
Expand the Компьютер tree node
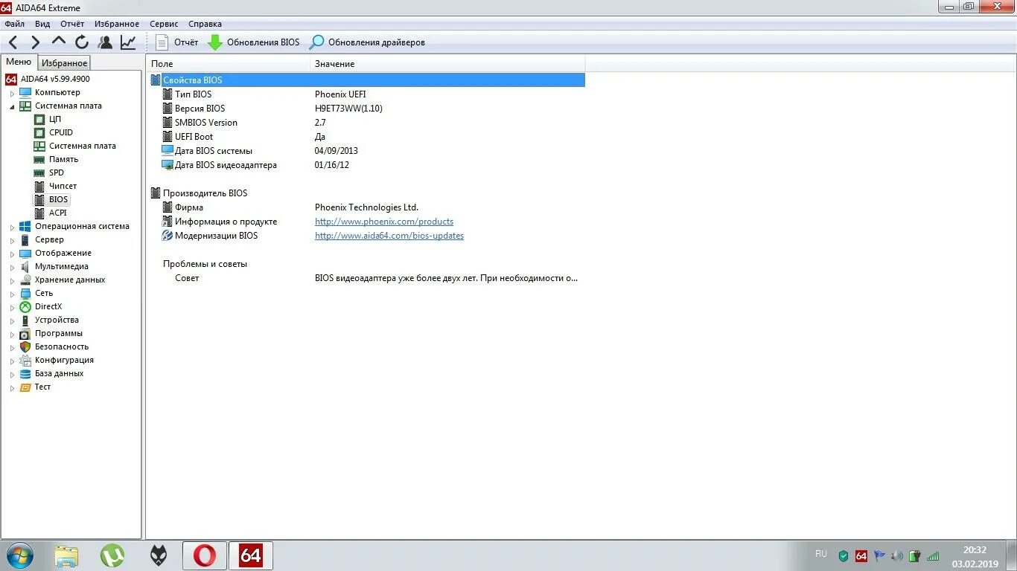coord(12,92)
